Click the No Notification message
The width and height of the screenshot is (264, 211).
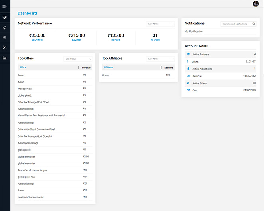pyautogui.click(x=194, y=32)
